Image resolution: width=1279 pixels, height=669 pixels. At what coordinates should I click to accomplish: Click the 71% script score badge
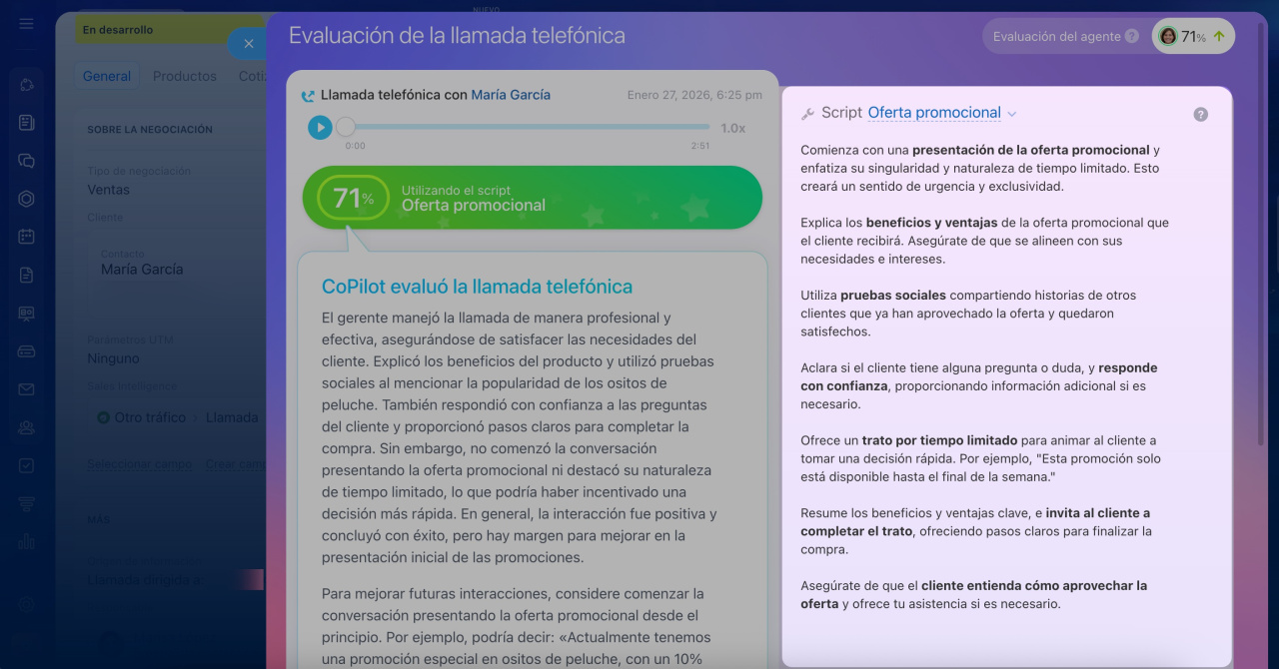347,198
